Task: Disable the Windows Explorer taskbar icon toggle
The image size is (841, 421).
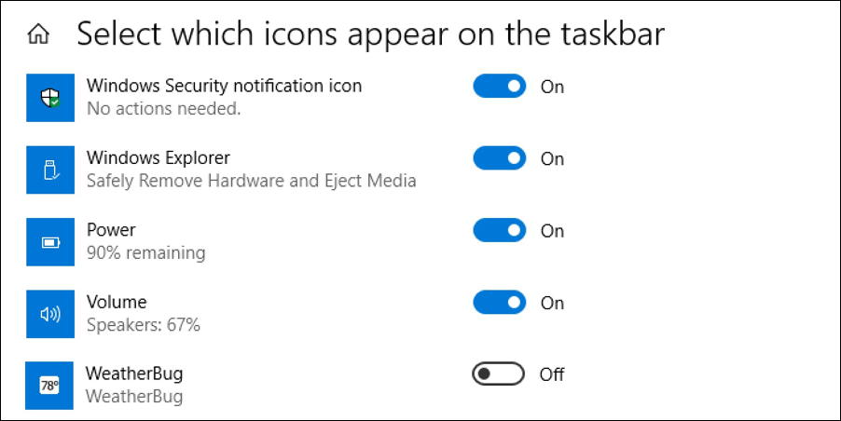Action: tap(500, 158)
